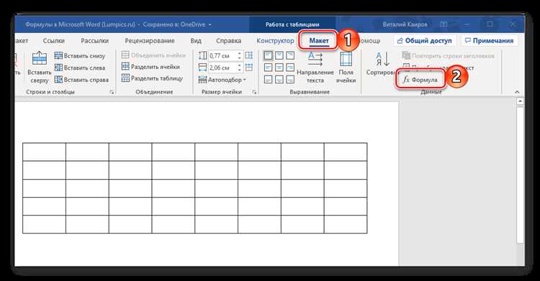Image resolution: width=540 pixels, height=281 pixels.
Task: Click the row height field 0,77 см
Action: (222, 56)
